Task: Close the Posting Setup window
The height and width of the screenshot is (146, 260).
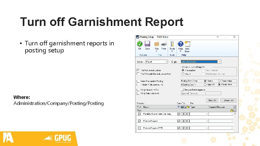Action: click(234, 37)
